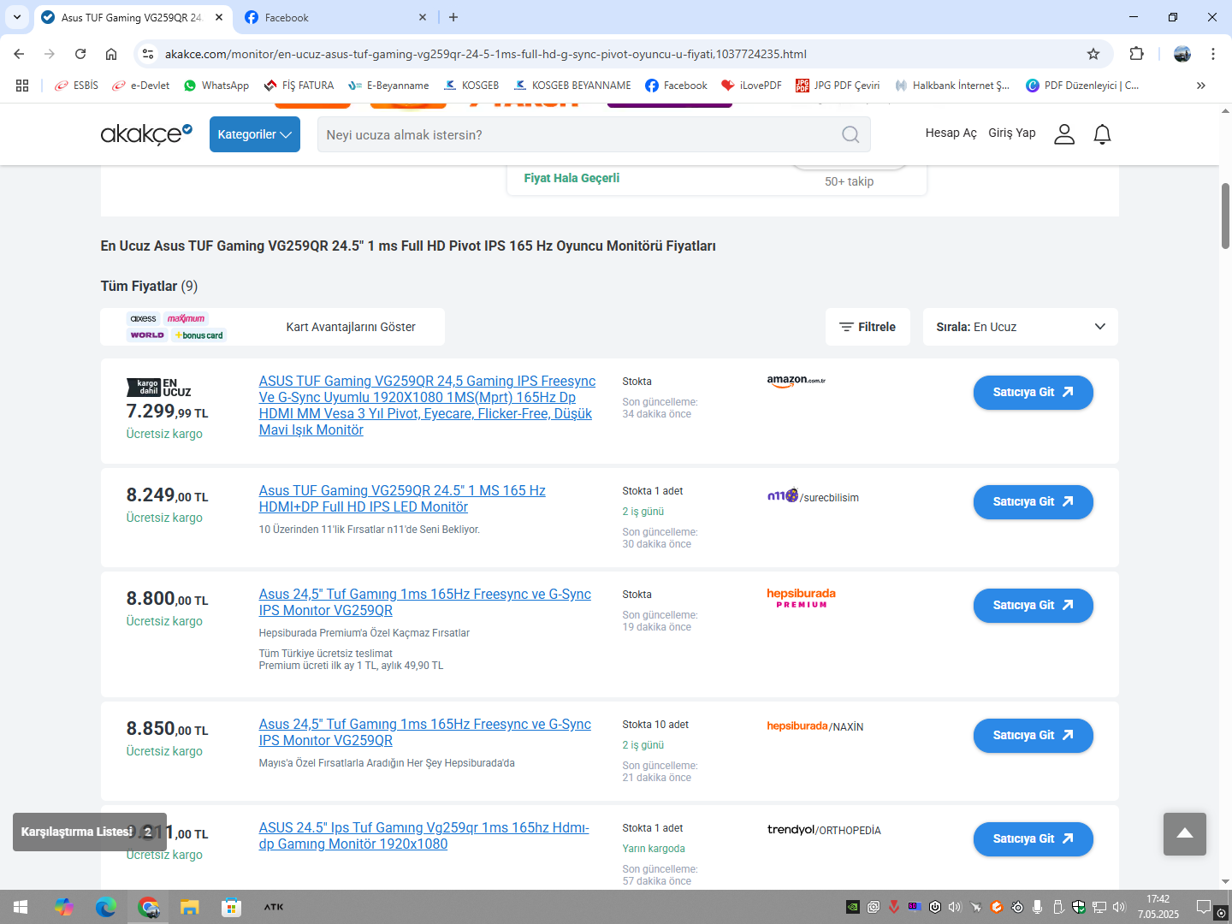This screenshot has height=924, width=1232.
Task: Click the amazon.com.tr seller logo
Action: (797, 382)
